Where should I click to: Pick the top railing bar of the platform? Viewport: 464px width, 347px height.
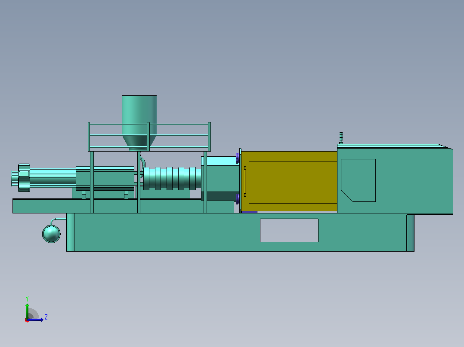click(x=149, y=125)
